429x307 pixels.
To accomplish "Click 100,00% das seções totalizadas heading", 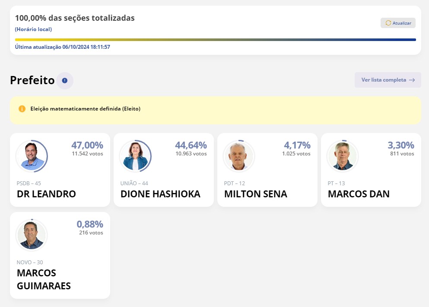I will 75,18.
